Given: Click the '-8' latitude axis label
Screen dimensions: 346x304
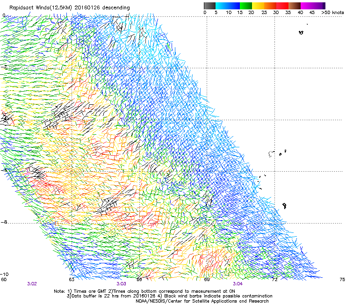Looking at the screenshot, I should 4,222.
